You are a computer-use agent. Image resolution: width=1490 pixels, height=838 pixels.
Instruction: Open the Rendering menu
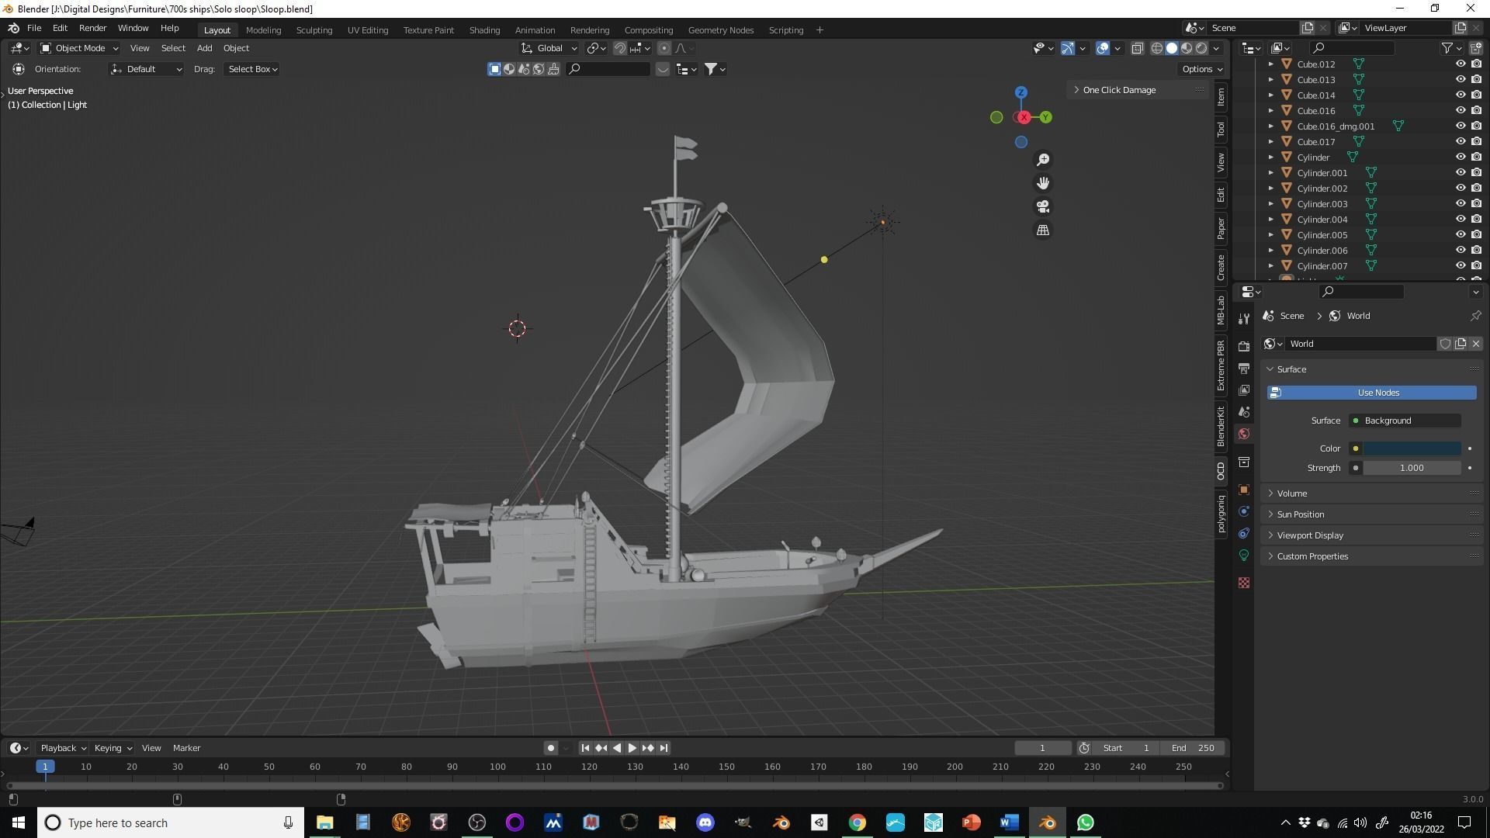590,29
